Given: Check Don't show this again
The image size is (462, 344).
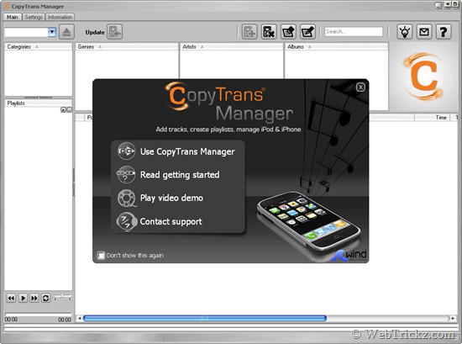Looking at the screenshot, I should 101,255.
